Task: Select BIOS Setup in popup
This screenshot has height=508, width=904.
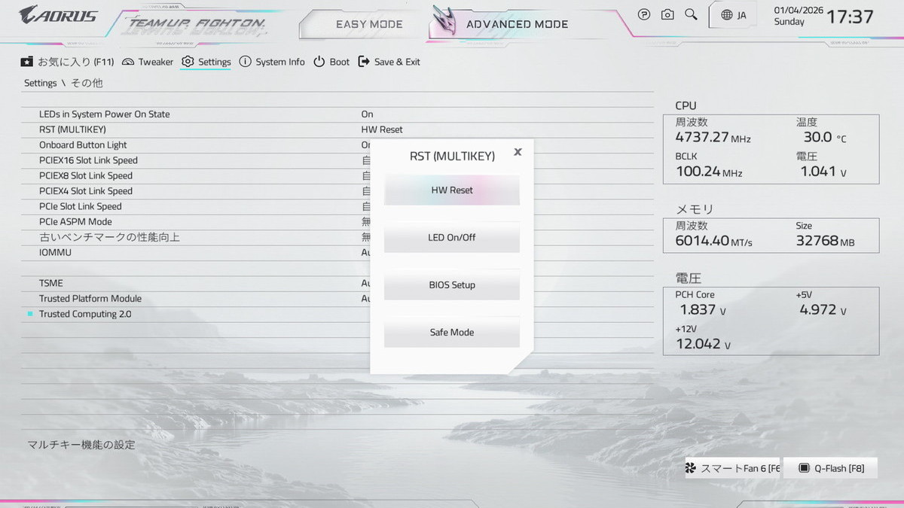Action: coord(452,285)
